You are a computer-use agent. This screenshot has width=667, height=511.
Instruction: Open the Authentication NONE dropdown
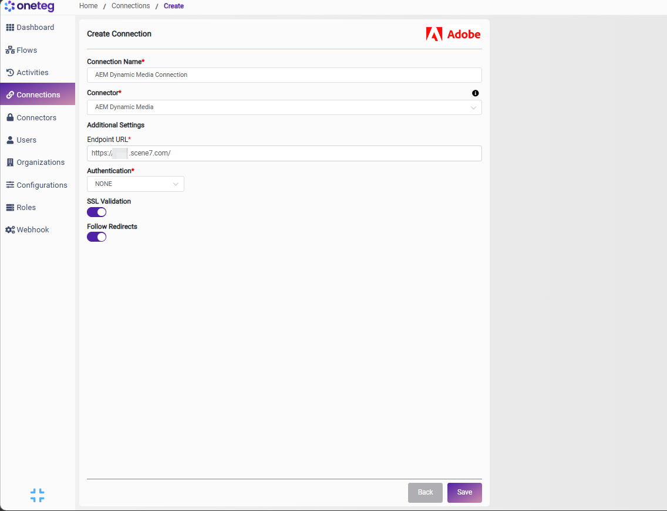pyautogui.click(x=135, y=184)
